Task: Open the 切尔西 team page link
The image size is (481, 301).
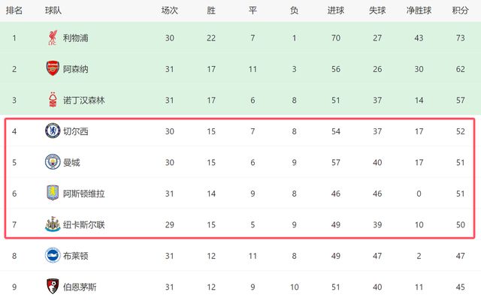Action: (x=77, y=131)
